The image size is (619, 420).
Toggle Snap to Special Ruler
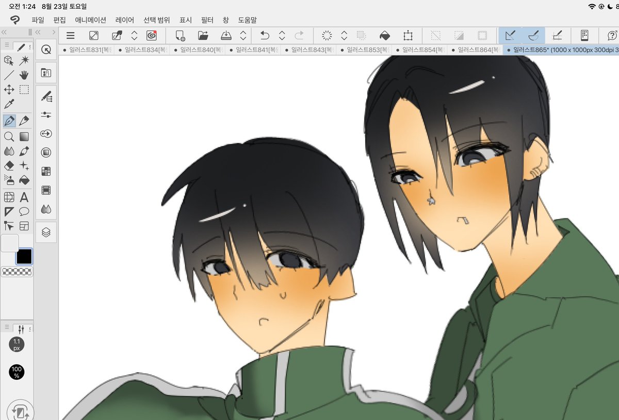[x=534, y=36]
